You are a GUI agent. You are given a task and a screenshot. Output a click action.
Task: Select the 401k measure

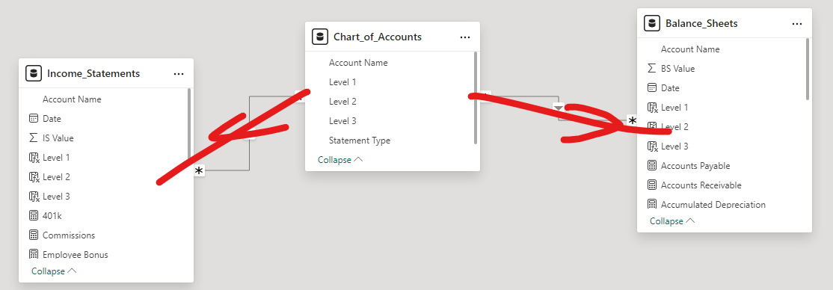point(52,216)
